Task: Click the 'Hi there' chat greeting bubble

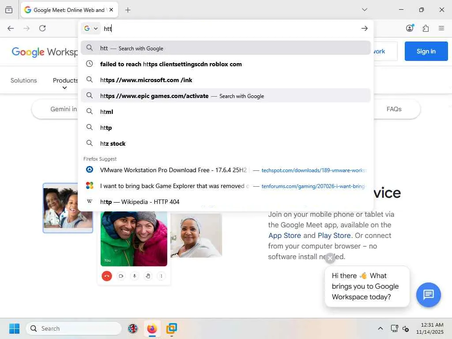Action: click(367, 286)
